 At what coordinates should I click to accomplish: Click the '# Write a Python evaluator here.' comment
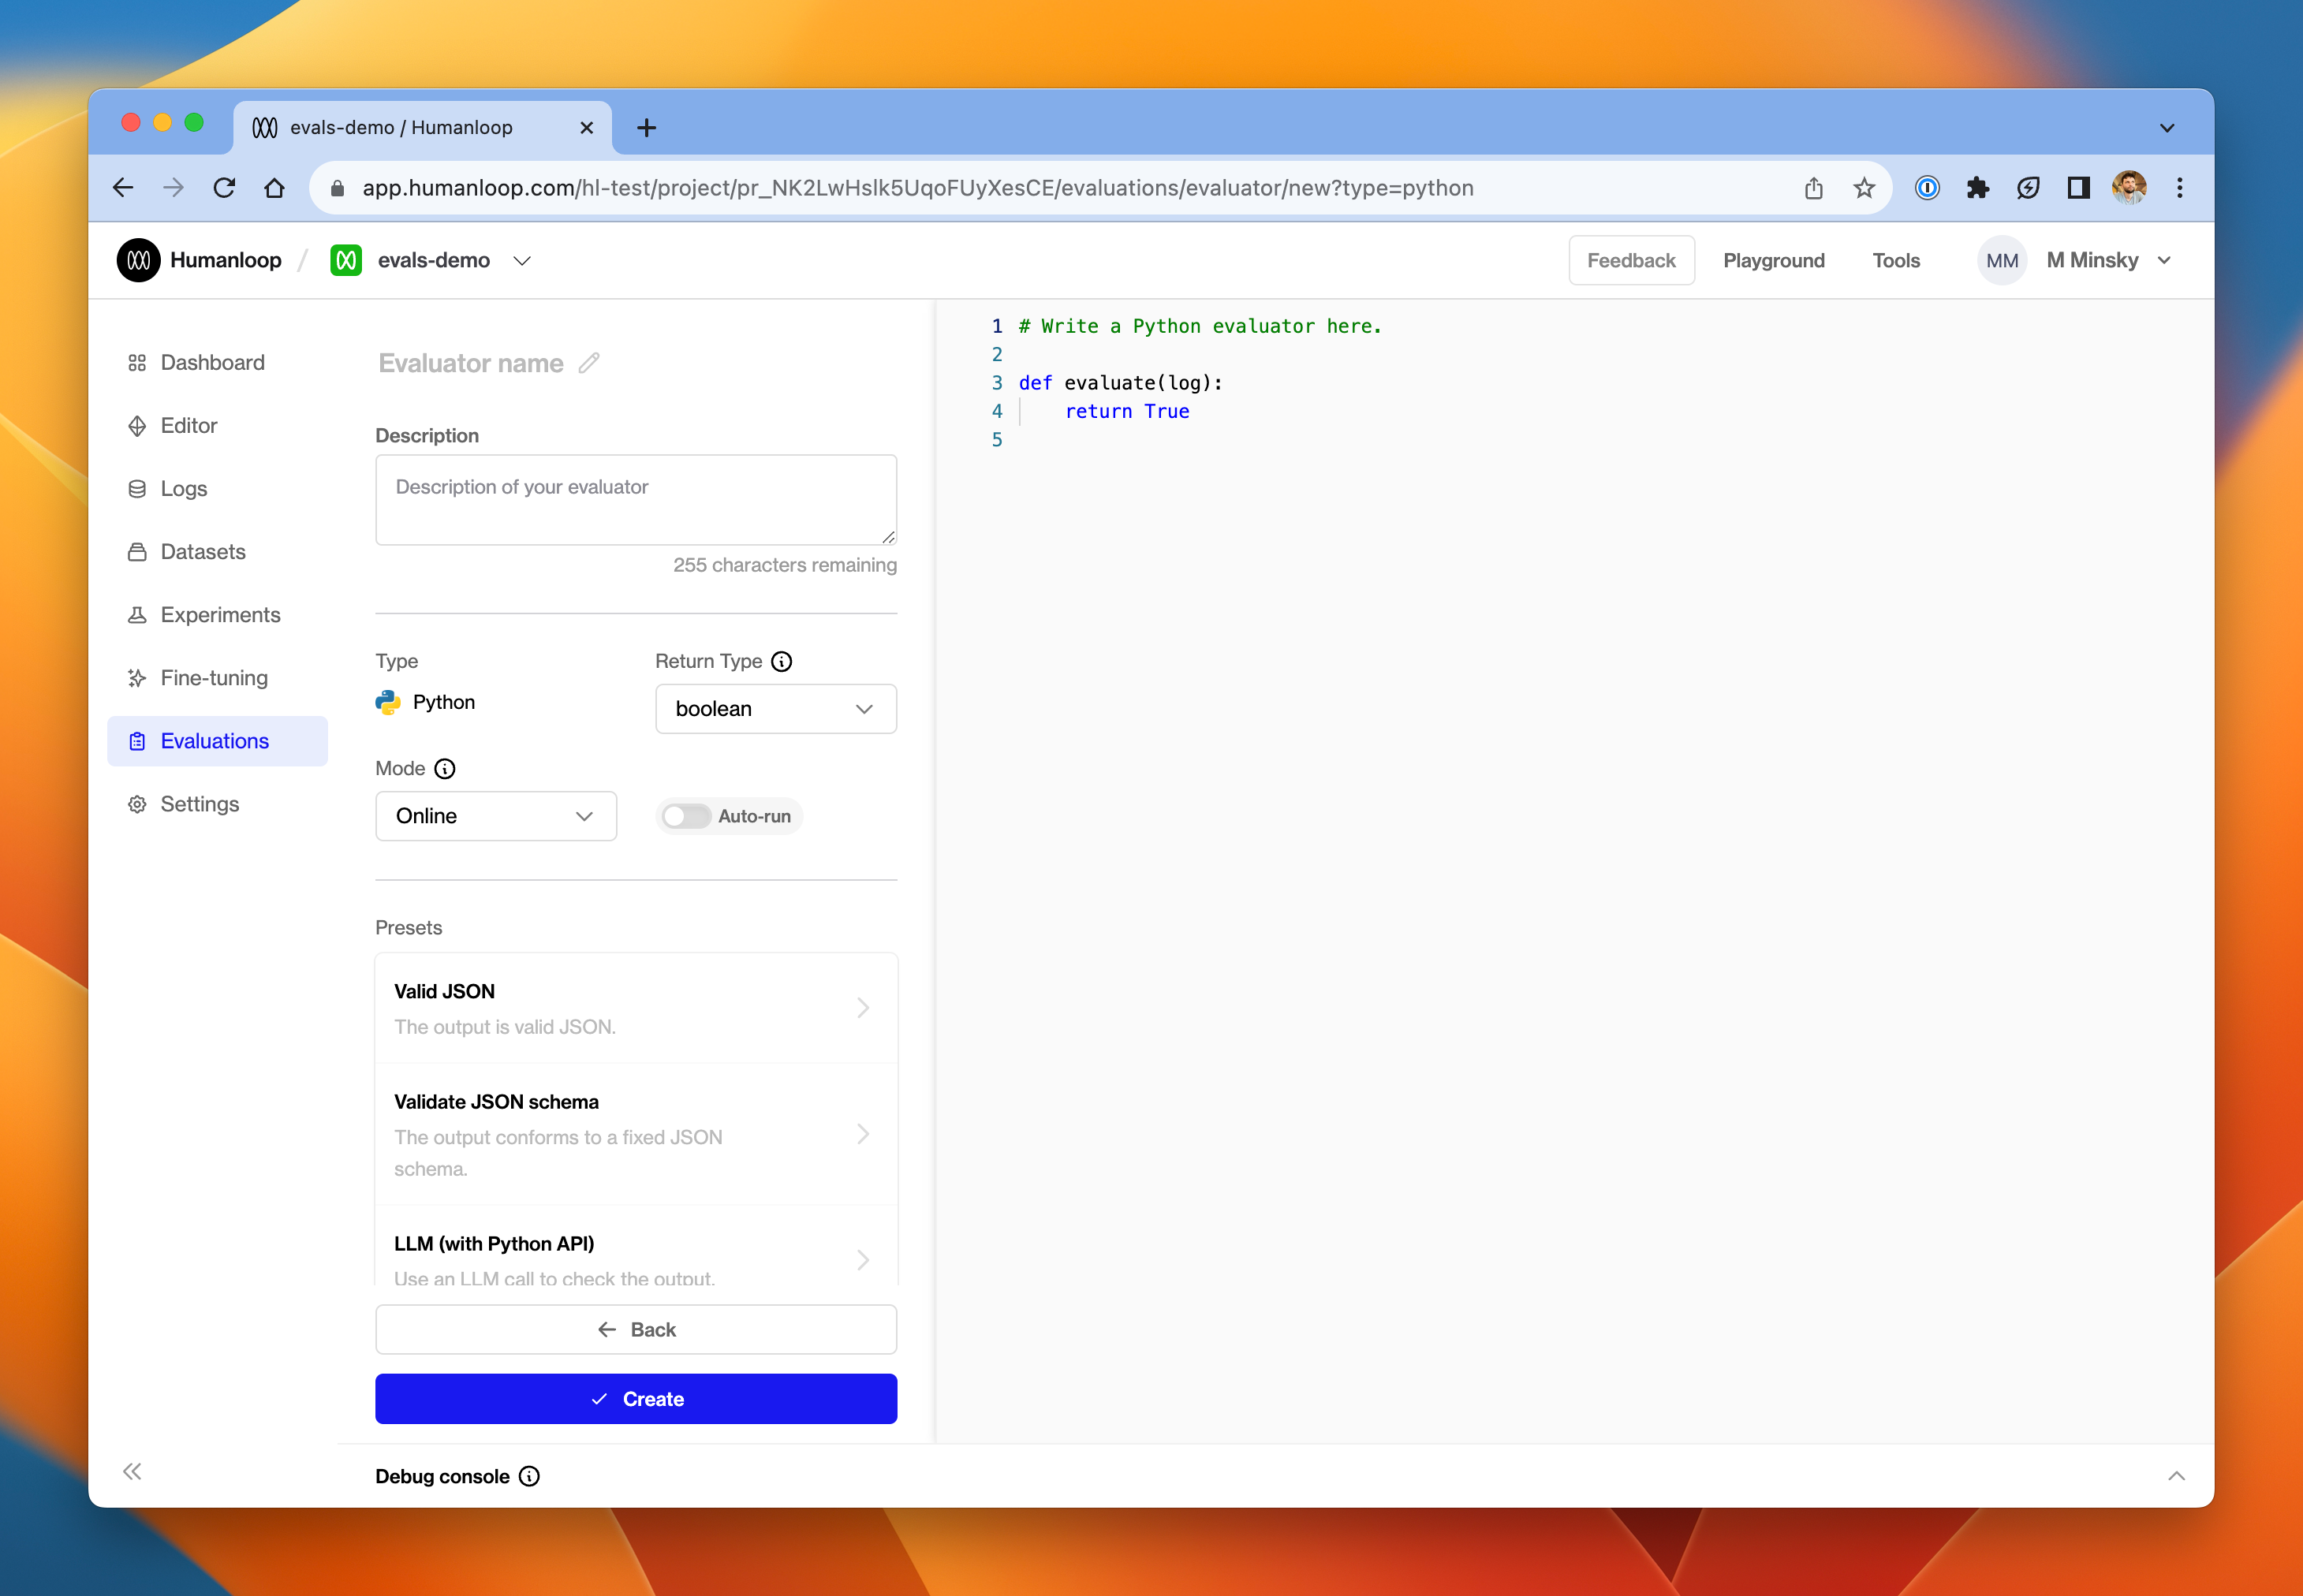[1199, 326]
